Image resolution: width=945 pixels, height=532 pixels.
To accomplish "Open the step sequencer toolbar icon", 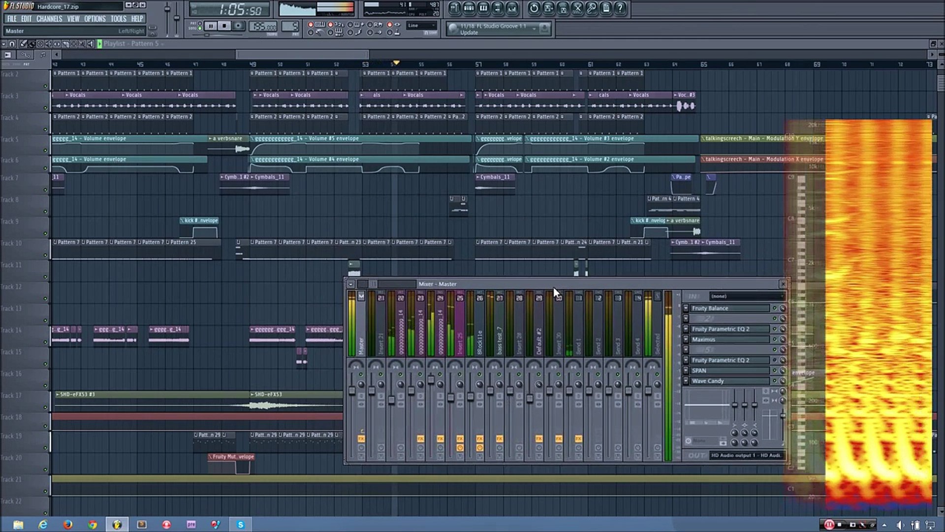I will pyautogui.click(x=469, y=8).
